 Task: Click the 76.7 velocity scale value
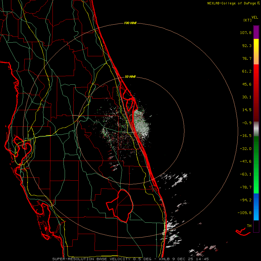[x=247, y=58]
